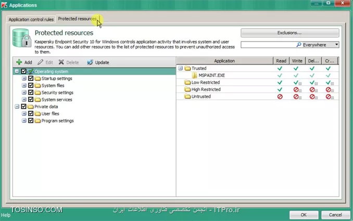This screenshot has height=221, width=353.
Task: Click the Del... column header
Action: click(x=313, y=61)
